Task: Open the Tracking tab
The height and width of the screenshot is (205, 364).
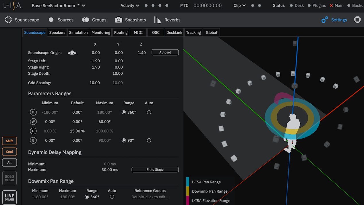Action: pos(193,32)
